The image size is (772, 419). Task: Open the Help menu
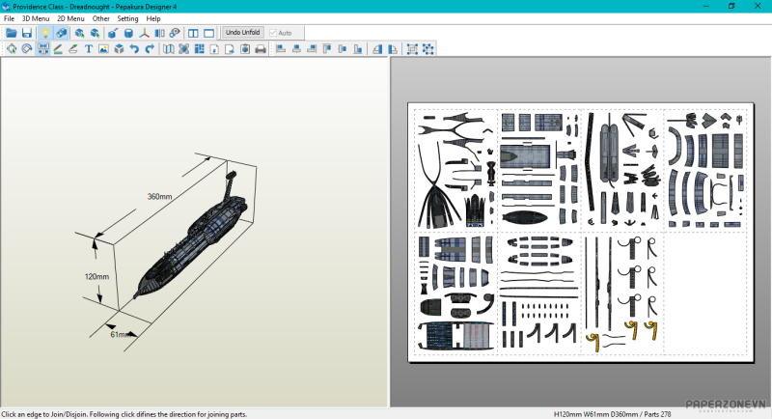(153, 18)
